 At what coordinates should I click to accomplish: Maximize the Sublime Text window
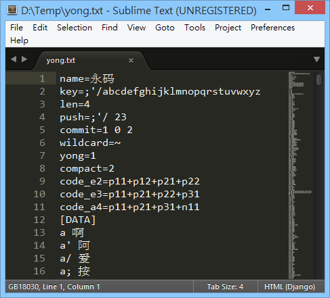[286, 8]
